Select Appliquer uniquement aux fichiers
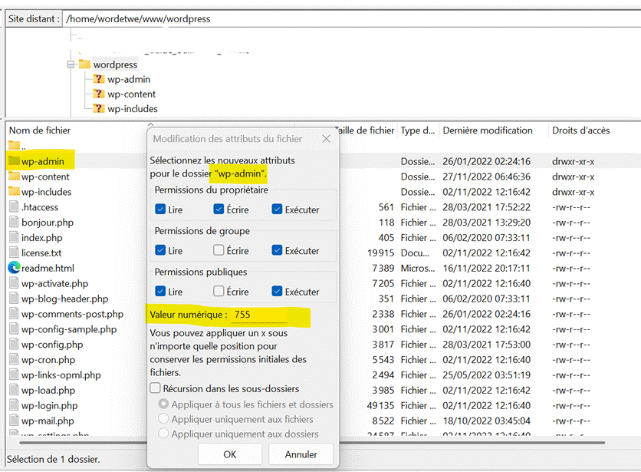Screen dimensions: 641x472 (163, 419)
